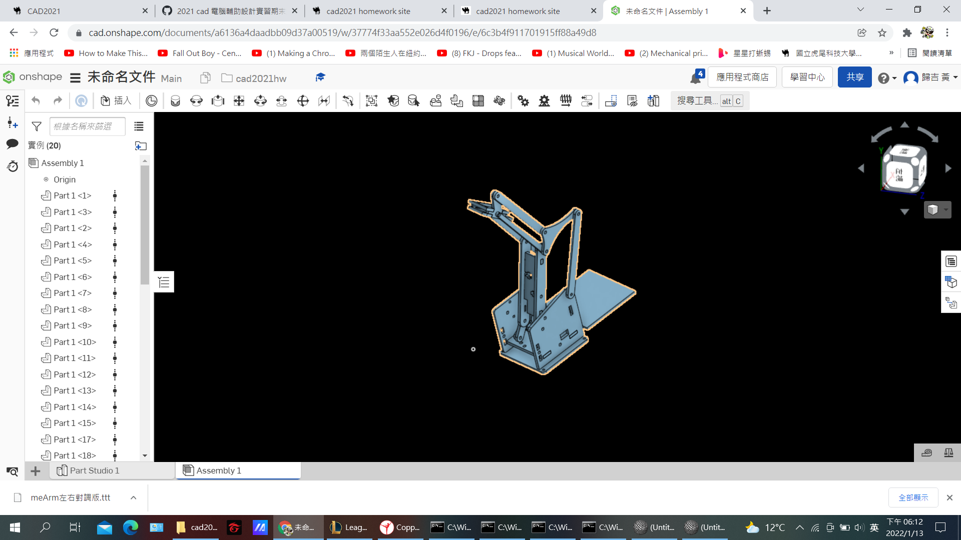Open the mass properties scale icon
Viewport: 961px width, 540px height.
pyautogui.click(x=948, y=453)
